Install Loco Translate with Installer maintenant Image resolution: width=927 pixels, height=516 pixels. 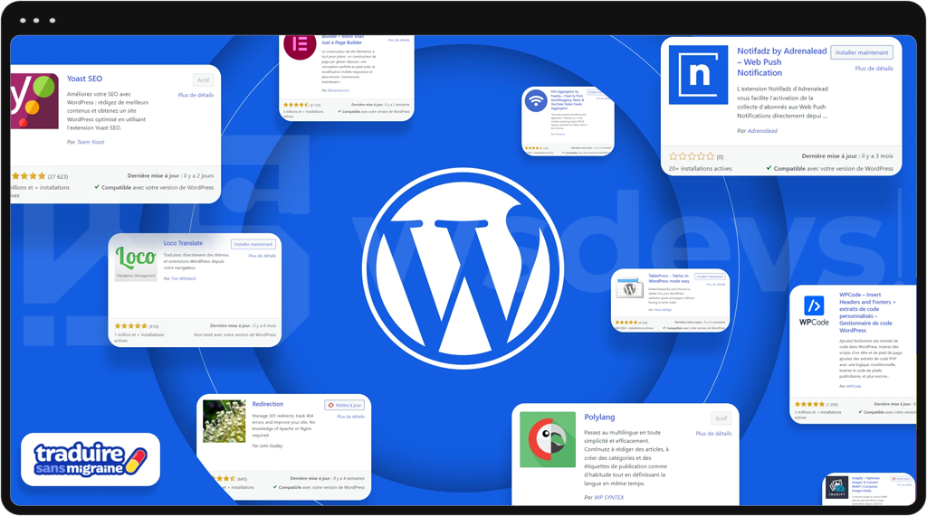pyautogui.click(x=253, y=244)
